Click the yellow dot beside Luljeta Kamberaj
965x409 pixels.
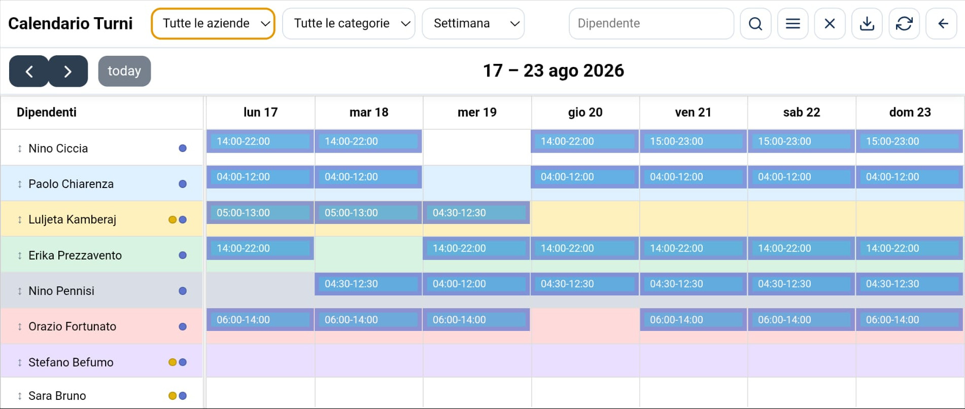[x=173, y=219]
